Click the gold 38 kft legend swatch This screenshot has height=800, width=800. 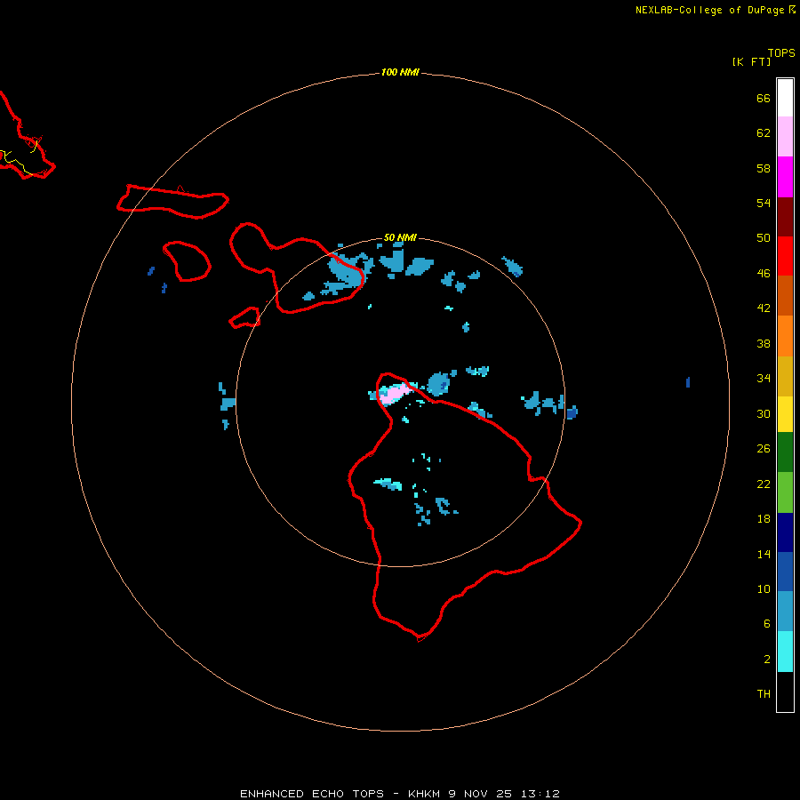click(x=785, y=376)
